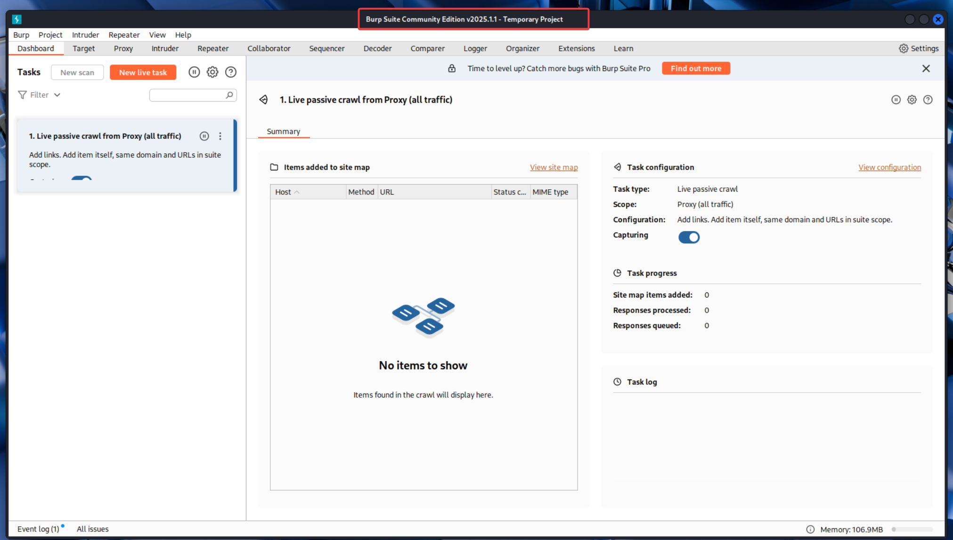Viewport: 953px width, 540px height.
Task: Open the Decoder tab
Action: click(x=377, y=48)
